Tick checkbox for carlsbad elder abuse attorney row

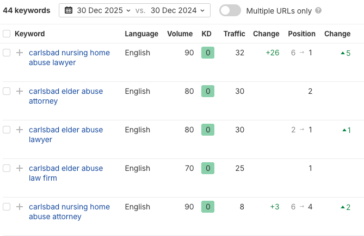pyautogui.click(x=7, y=91)
